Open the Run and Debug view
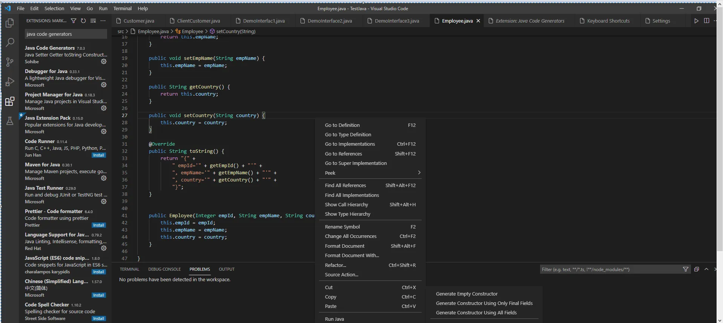The height and width of the screenshot is (323, 723). click(x=10, y=82)
